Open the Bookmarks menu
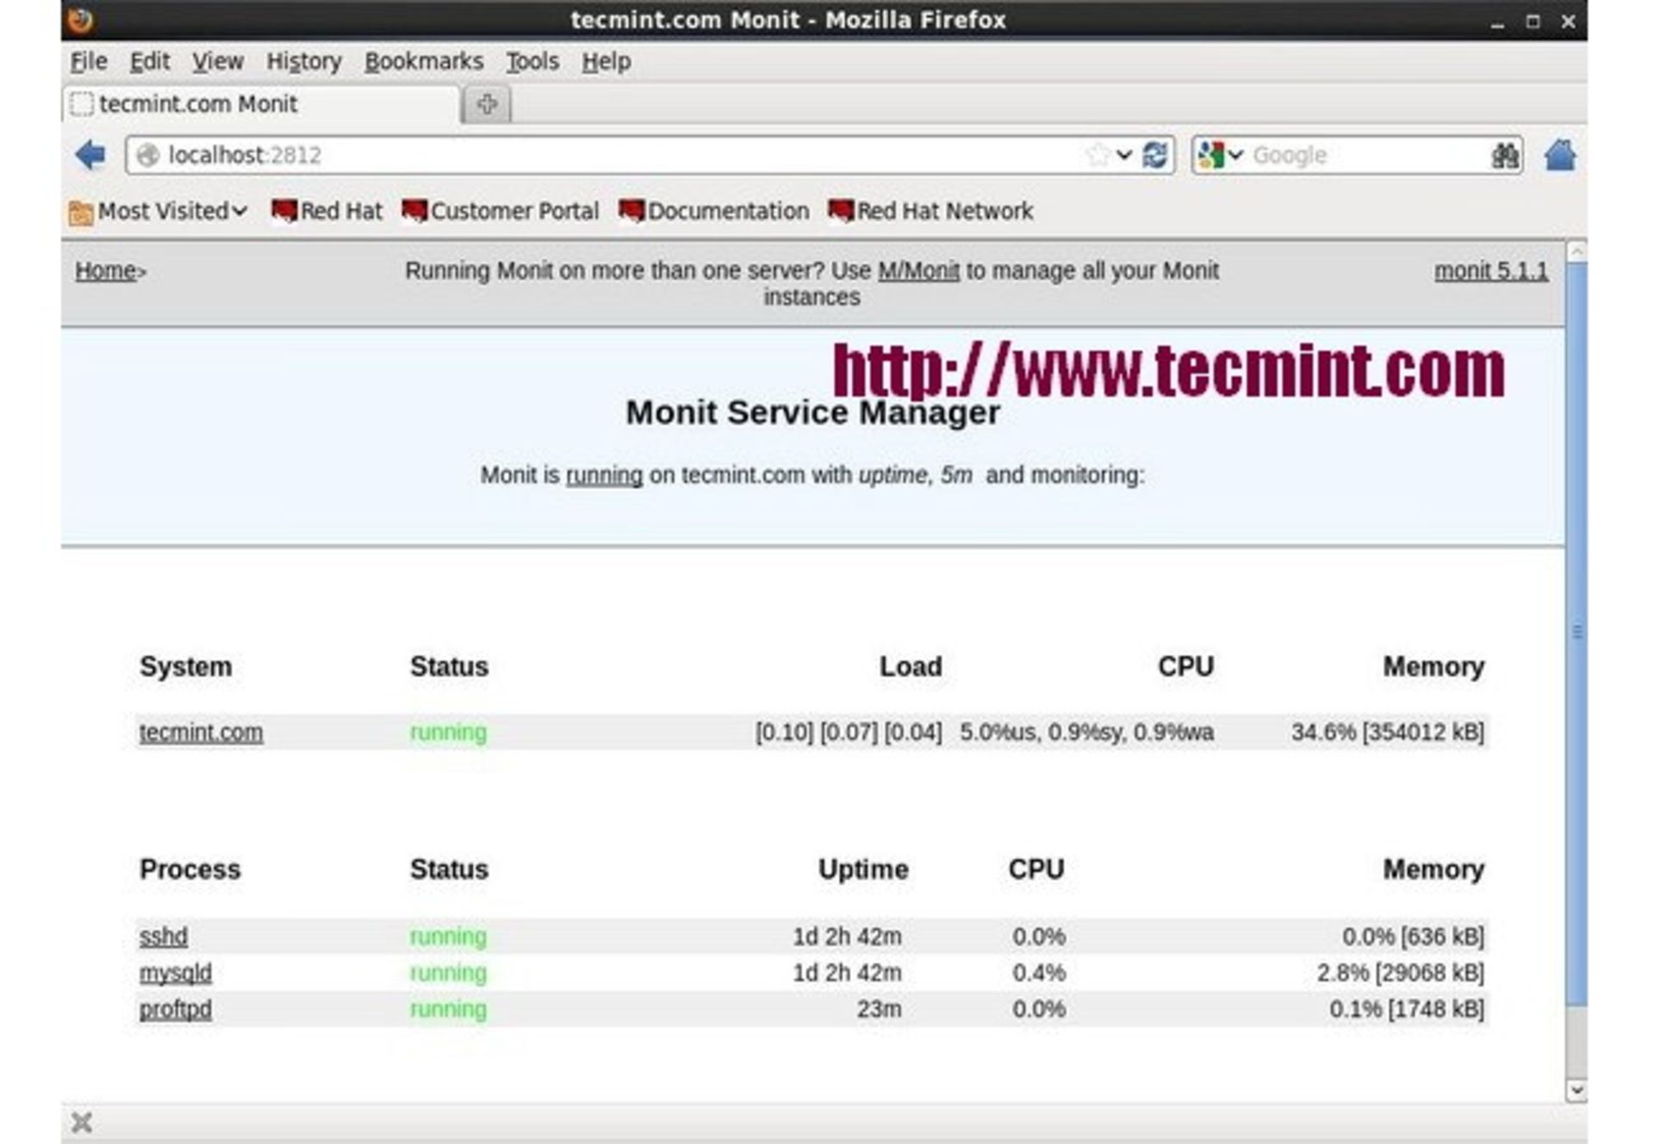 pos(424,62)
